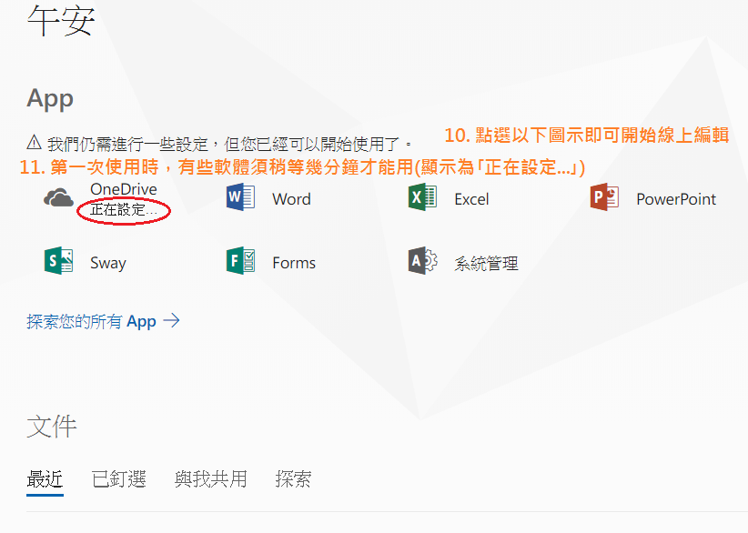Click the arrow beside 探索您的所有 App
Viewport: 748px width, 533px height.
(x=172, y=320)
